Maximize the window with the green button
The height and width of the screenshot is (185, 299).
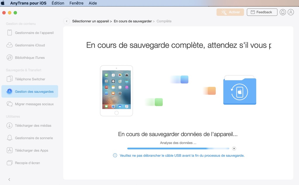coord(15,13)
